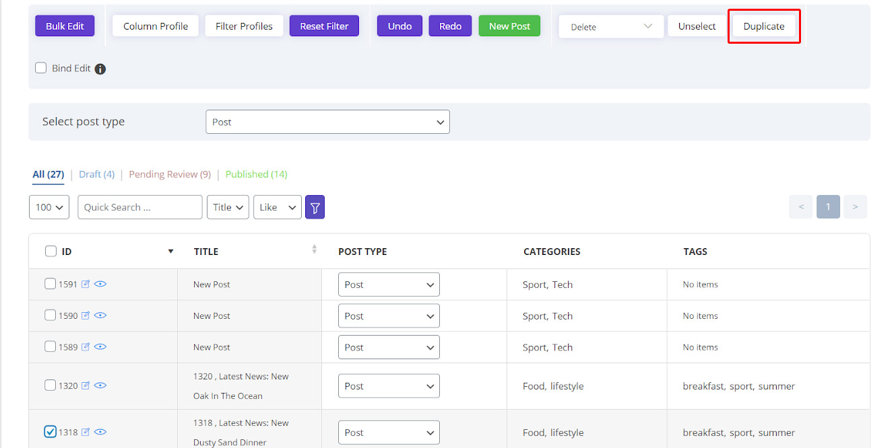View post 1589 via eye icon

[100, 347]
